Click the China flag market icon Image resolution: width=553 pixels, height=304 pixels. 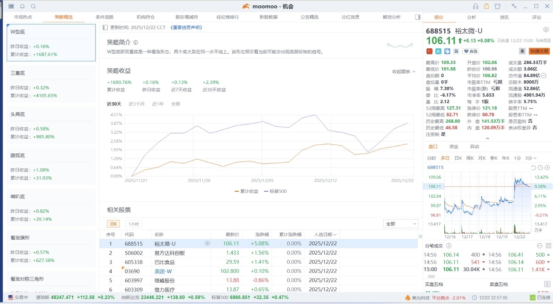(429, 51)
